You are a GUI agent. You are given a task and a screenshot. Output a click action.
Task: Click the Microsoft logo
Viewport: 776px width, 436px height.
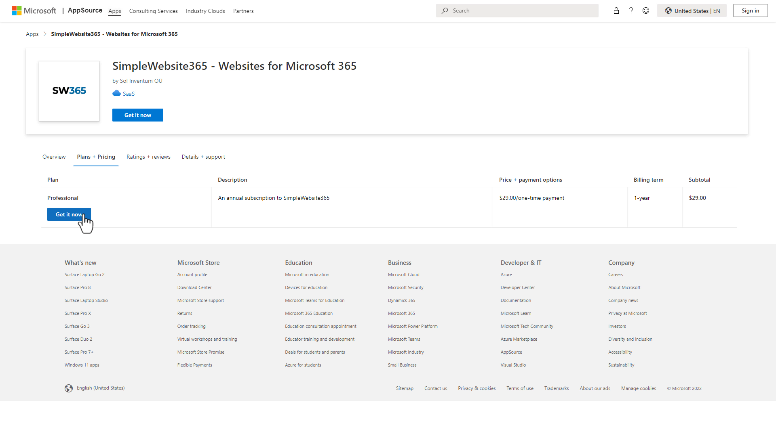coord(34,11)
